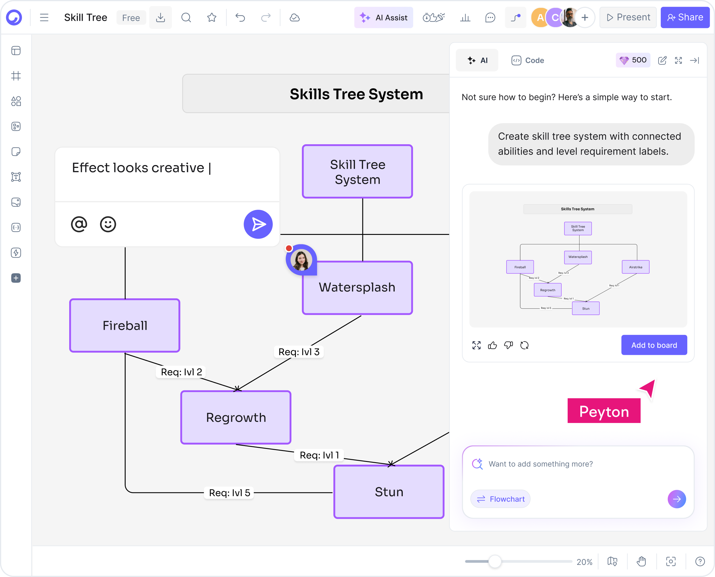
Task: Expand the AI panel to fullscreen
Action: 678,61
